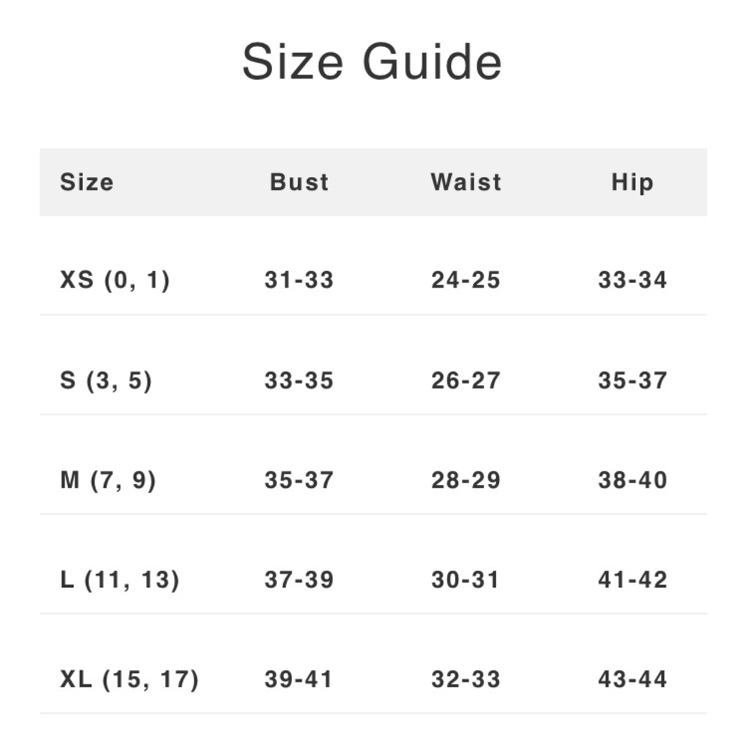Select the 38-40 hip measurement
The height and width of the screenshot is (747, 747).
click(632, 480)
